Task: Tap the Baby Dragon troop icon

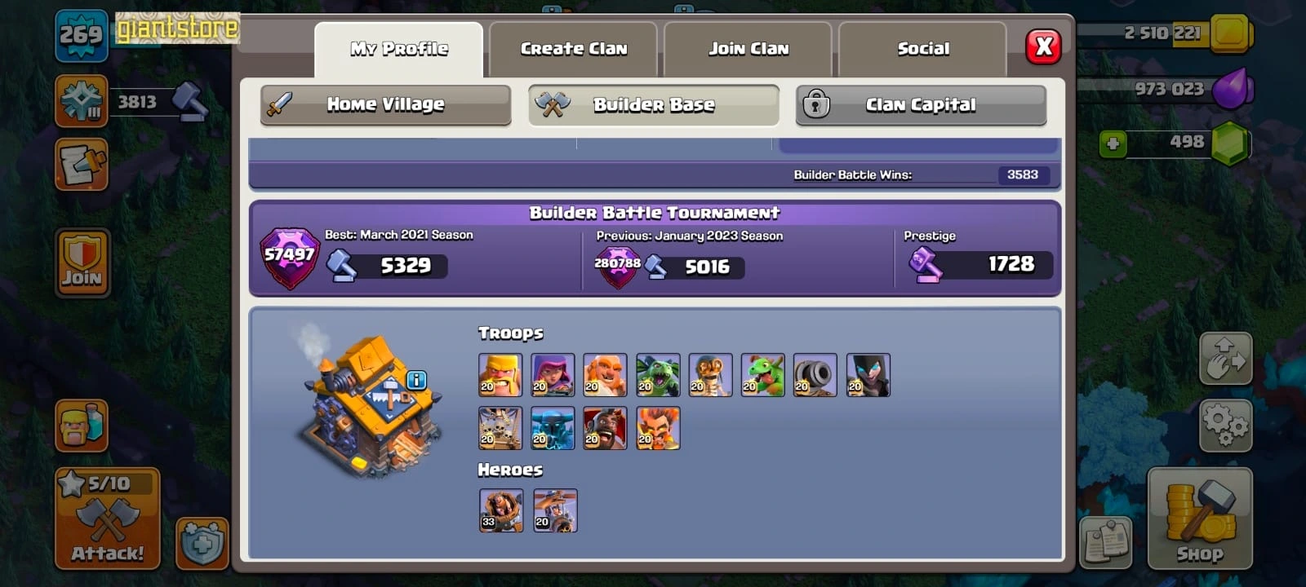Action: 762,375
